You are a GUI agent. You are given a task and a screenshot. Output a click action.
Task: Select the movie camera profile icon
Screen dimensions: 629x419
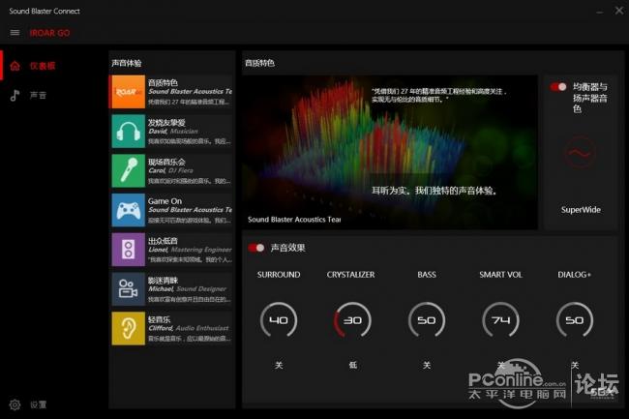click(x=128, y=288)
